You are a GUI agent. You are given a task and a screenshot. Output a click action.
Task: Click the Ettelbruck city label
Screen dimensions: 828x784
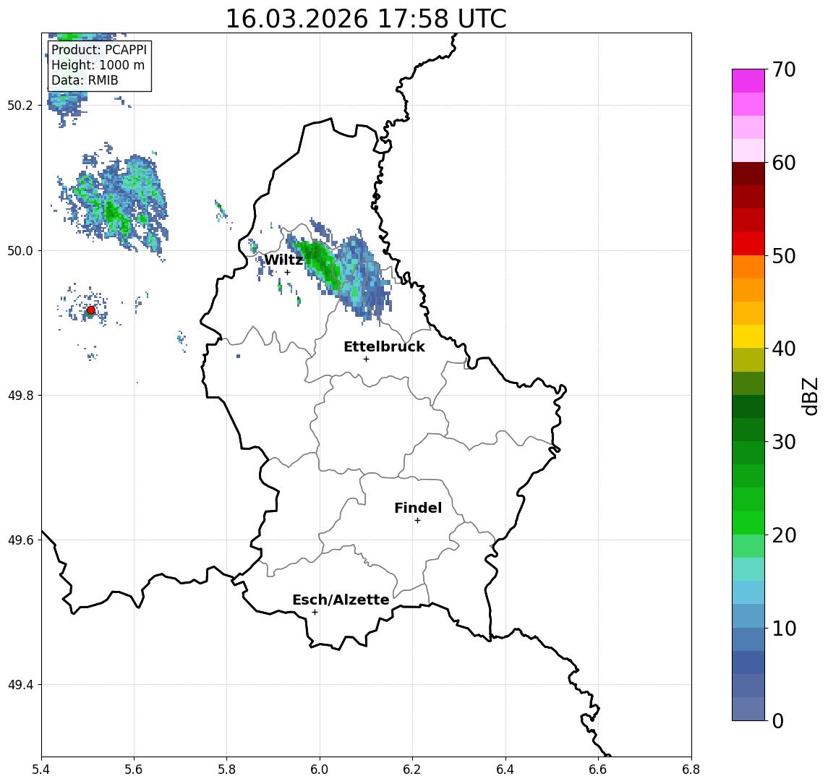point(384,346)
